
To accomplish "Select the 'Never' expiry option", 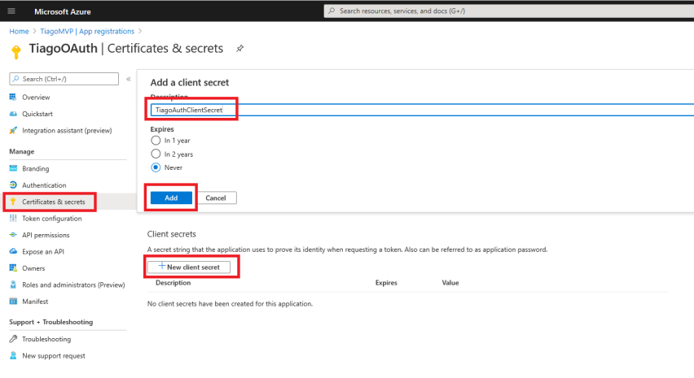I will [156, 167].
